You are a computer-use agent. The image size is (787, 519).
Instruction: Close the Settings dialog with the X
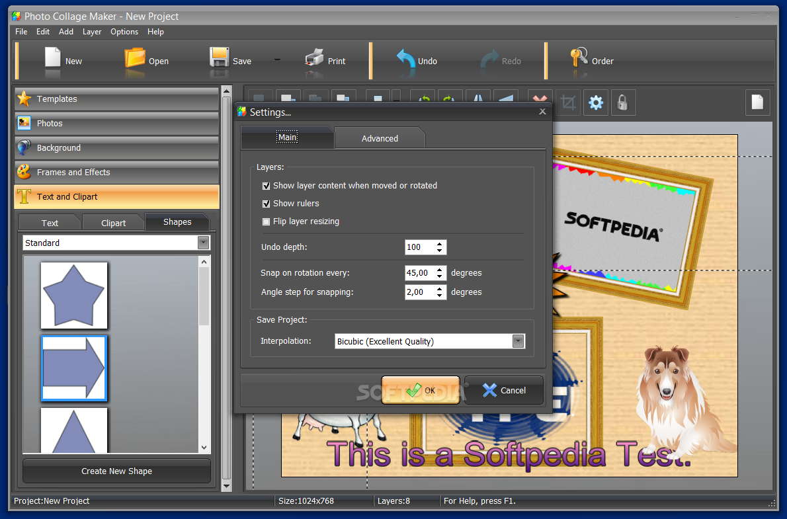542,112
